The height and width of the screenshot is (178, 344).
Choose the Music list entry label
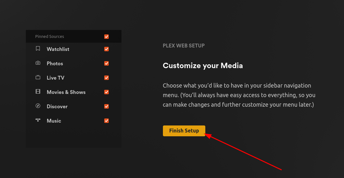tap(54, 121)
